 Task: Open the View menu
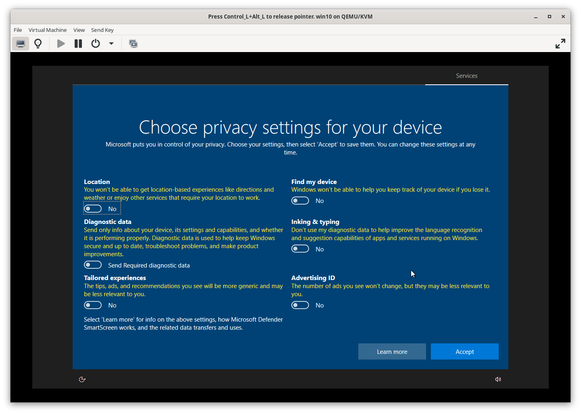coord(79,30)
